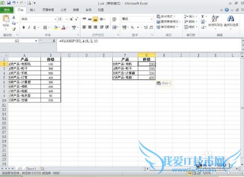Open the Paste Options (Ctrl) smart tag

pos(163,83)
